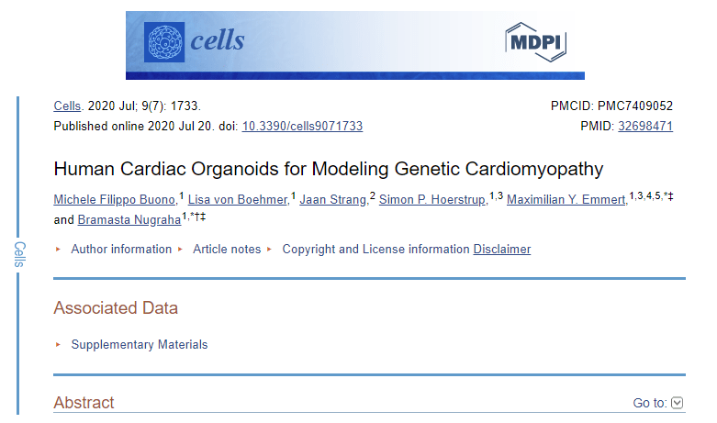Image resolution: width=717 pixels, height=423 pixels.
Task: Open PMID 32698471 link
Action: (645, 126)
